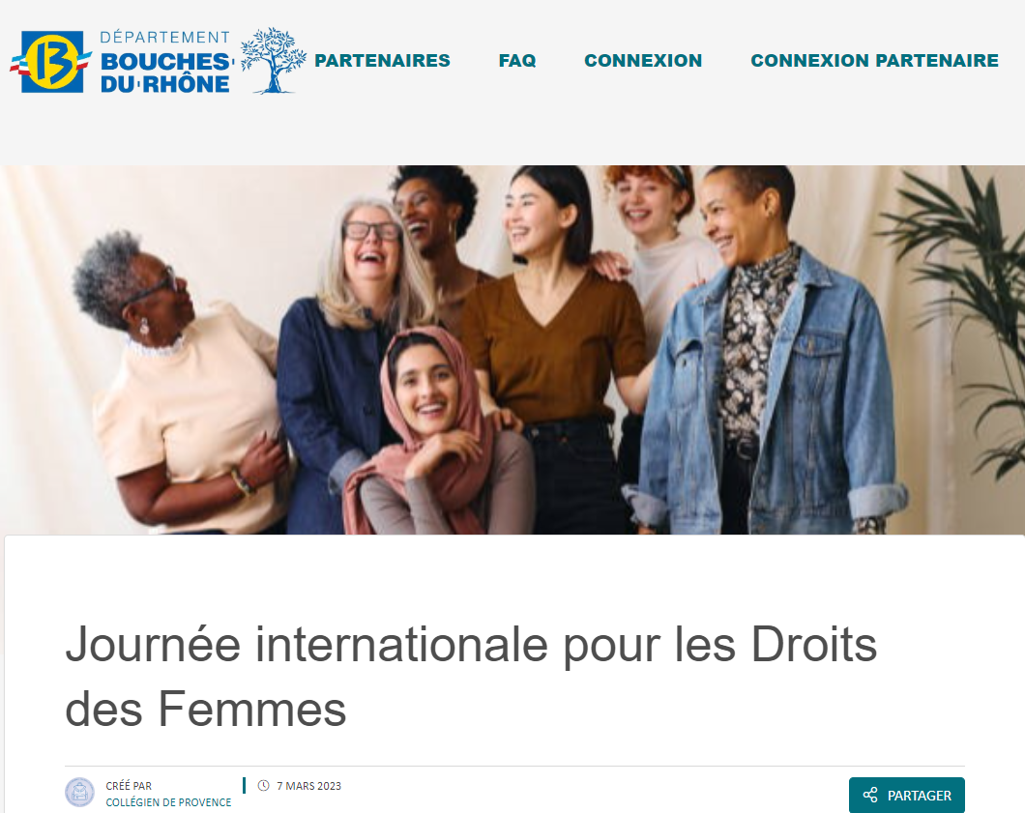Click the Partager share button
This screenshot has width=1025, height=813.
[907, 795]
